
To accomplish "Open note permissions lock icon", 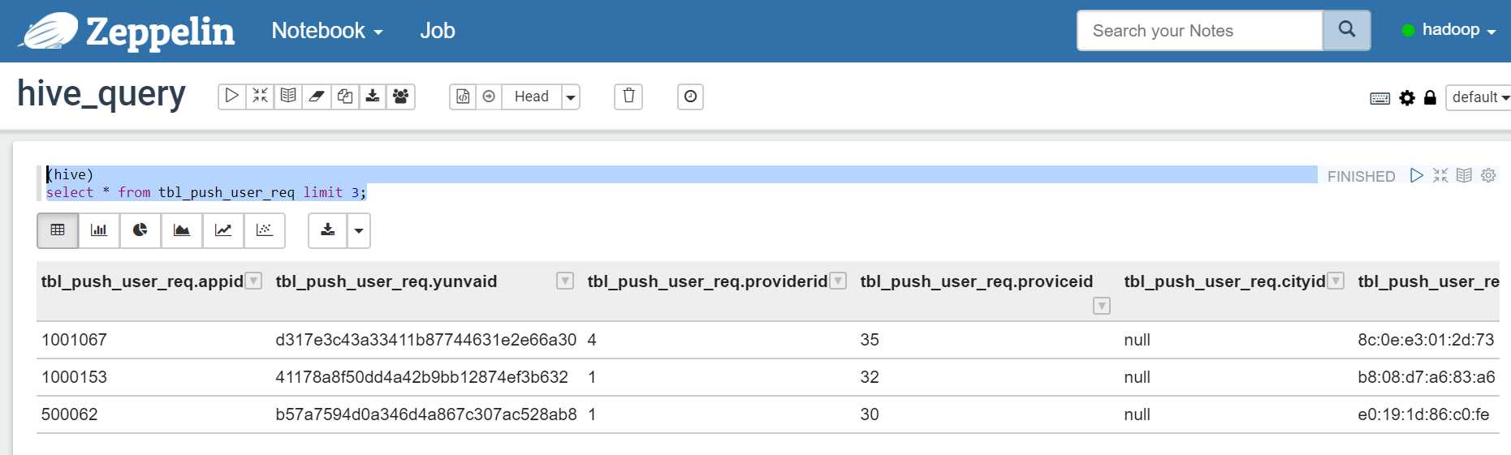I will (1430, 98).
